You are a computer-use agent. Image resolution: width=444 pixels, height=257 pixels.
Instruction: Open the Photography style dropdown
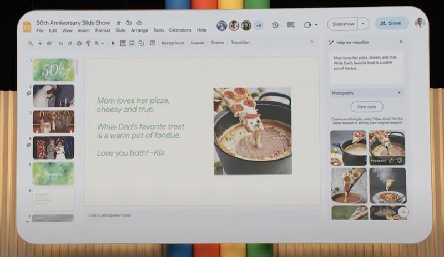pyautogui.click(x=367, y=93)
